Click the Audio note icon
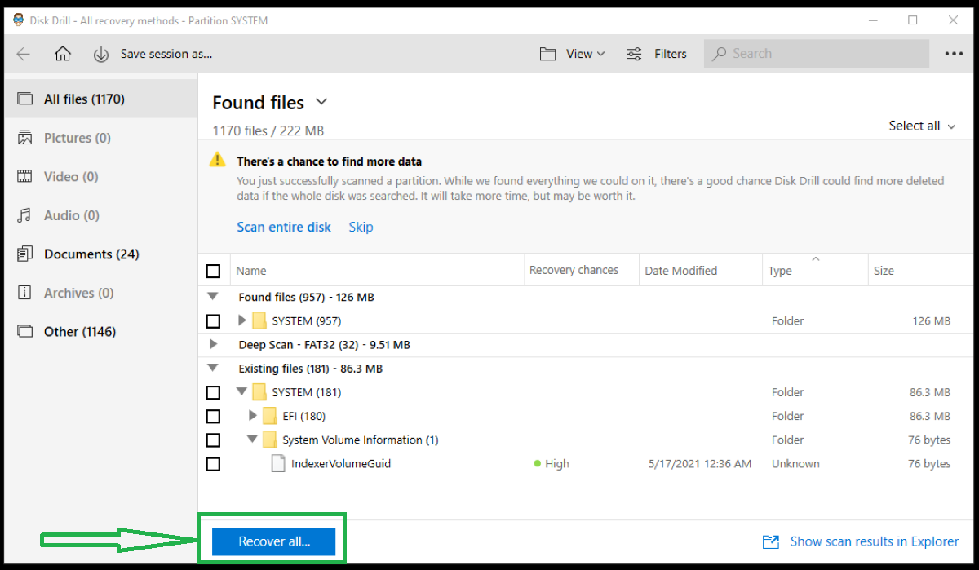This screenshot has width=979, height=570. tap(25, 215)
